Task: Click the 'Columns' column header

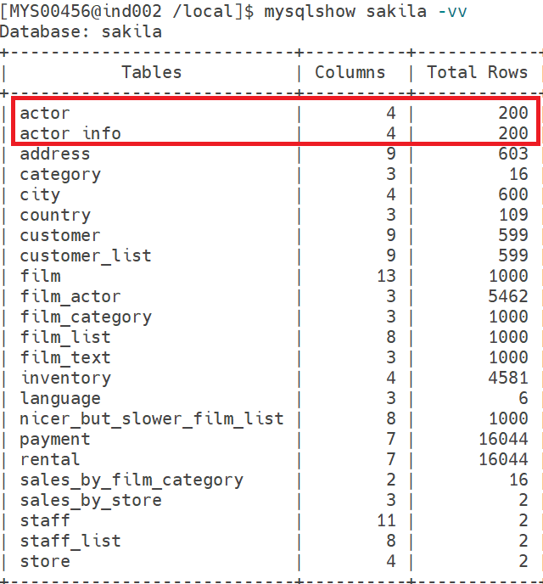Action: point(350,72)
